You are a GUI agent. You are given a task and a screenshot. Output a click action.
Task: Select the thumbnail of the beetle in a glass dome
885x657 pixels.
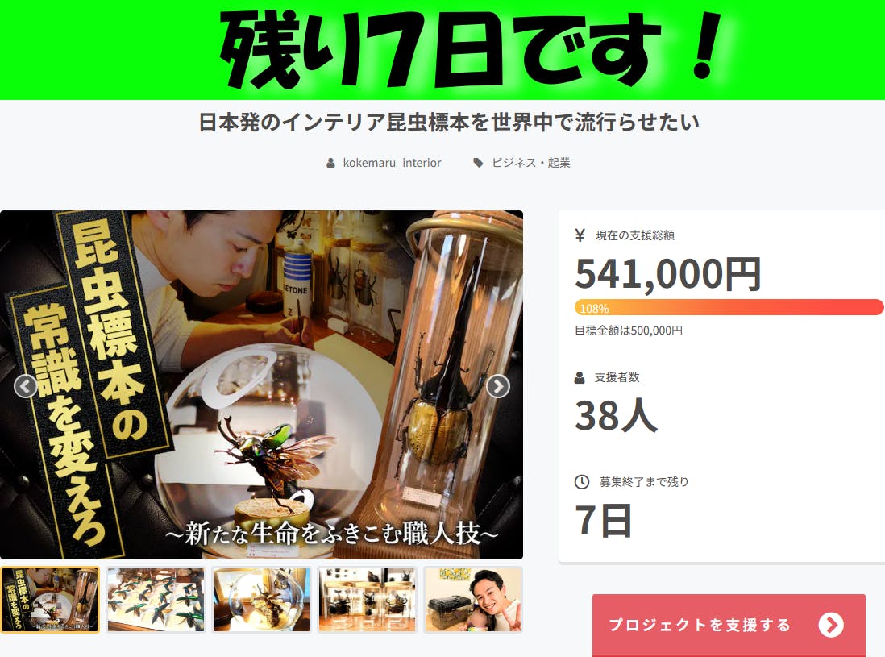pos(261,600)
